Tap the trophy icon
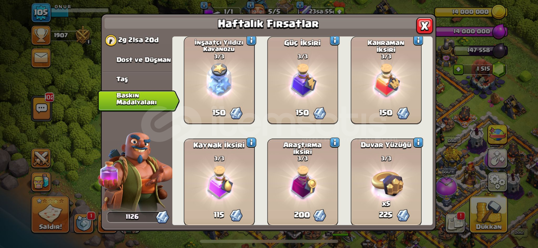 [x=41, y=35]
